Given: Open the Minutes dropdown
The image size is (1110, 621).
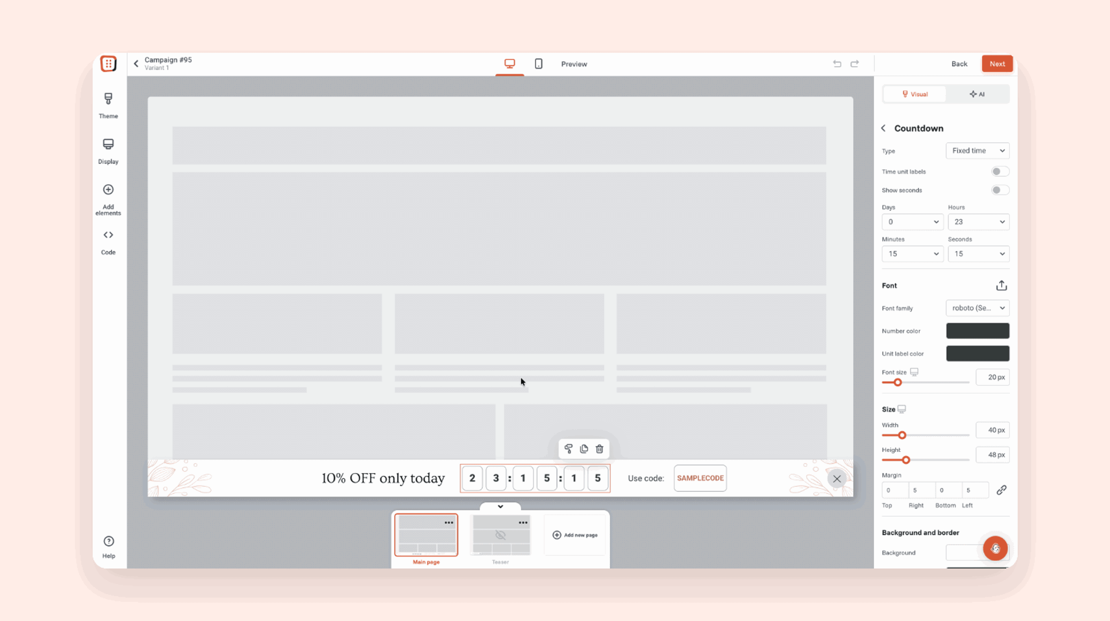Looking at the screenshot, I should [x=912, y=254].
